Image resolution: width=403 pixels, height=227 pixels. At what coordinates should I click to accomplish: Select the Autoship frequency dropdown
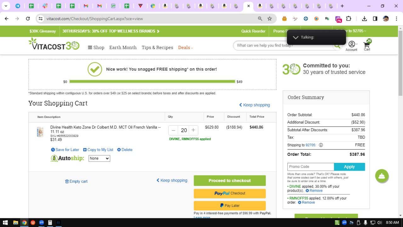pyautogui.click(x=99, y=158)
